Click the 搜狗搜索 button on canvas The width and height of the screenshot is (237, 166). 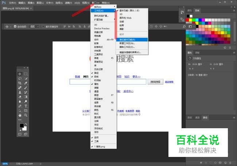click(155, 82)
